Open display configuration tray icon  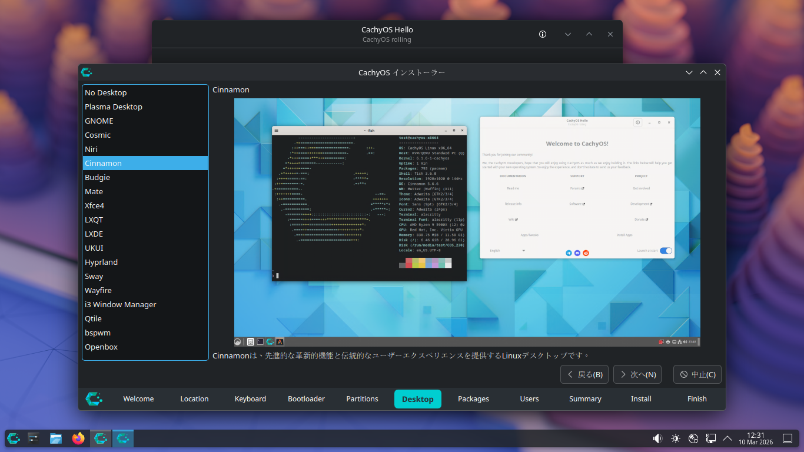point(711,438)
